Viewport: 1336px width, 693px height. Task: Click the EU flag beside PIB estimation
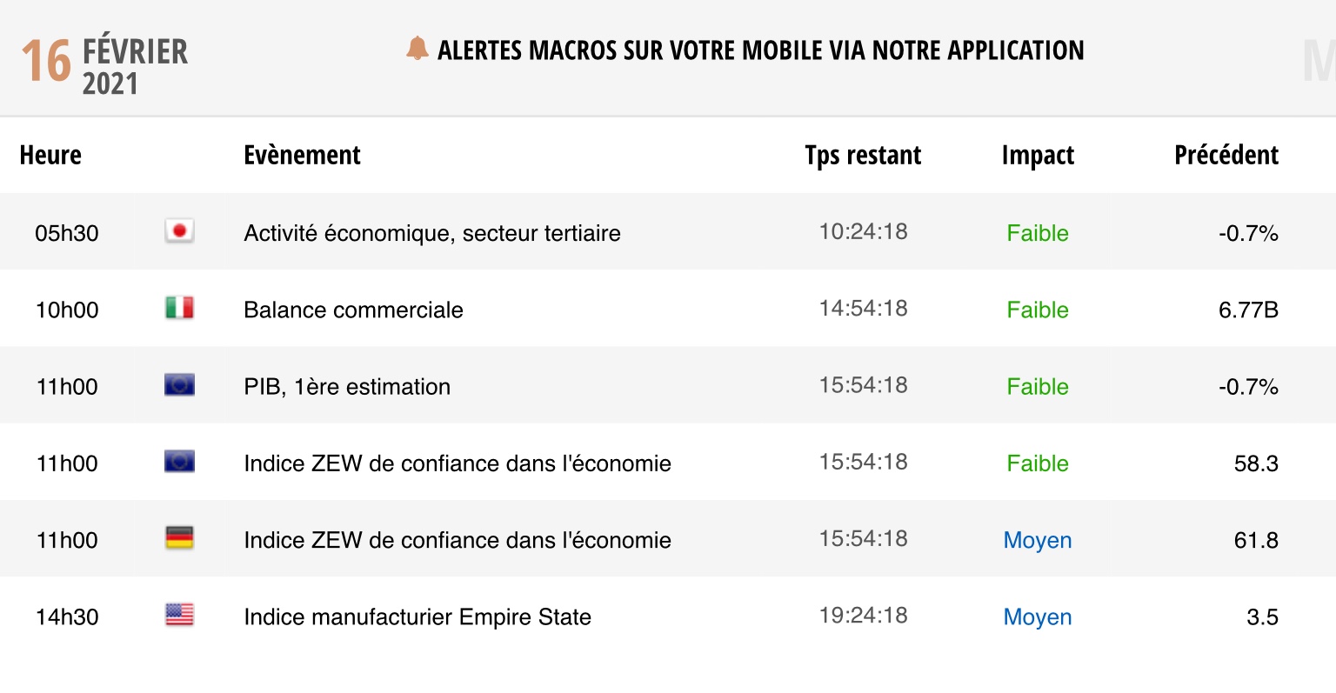point(179,385)
